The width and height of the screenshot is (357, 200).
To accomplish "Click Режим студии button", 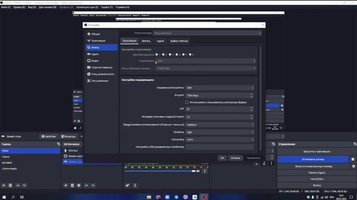I will point(317,173).
